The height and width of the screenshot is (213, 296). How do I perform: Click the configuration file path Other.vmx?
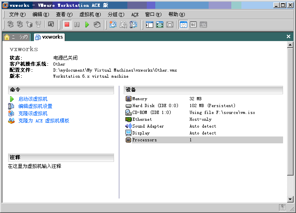pyautogui.click(x=115, y=70)
